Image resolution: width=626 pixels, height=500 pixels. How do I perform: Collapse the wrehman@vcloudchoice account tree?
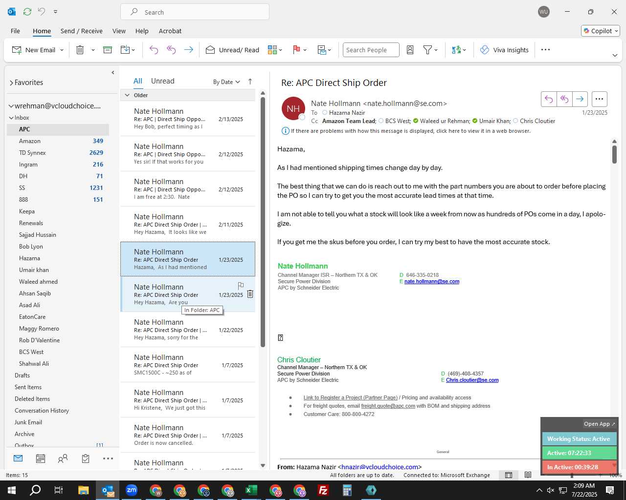point(11,106)
